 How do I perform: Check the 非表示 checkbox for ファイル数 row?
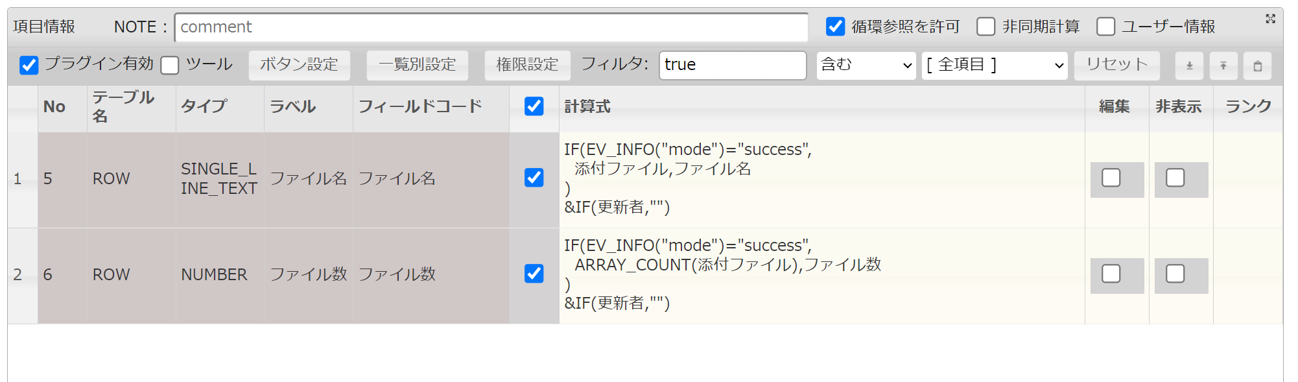[1175, 274]
